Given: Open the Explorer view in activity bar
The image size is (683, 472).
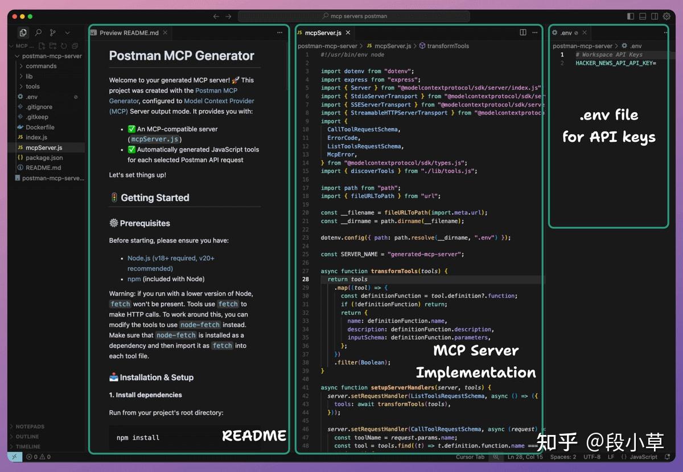Looking at the screenshot, I should coord(23,33).
